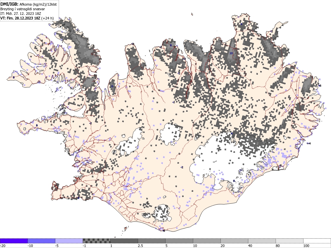The width and height of the screenshot is (331, 248).
Task: Click the "40" legend scale label
Action: pos(250,246)
